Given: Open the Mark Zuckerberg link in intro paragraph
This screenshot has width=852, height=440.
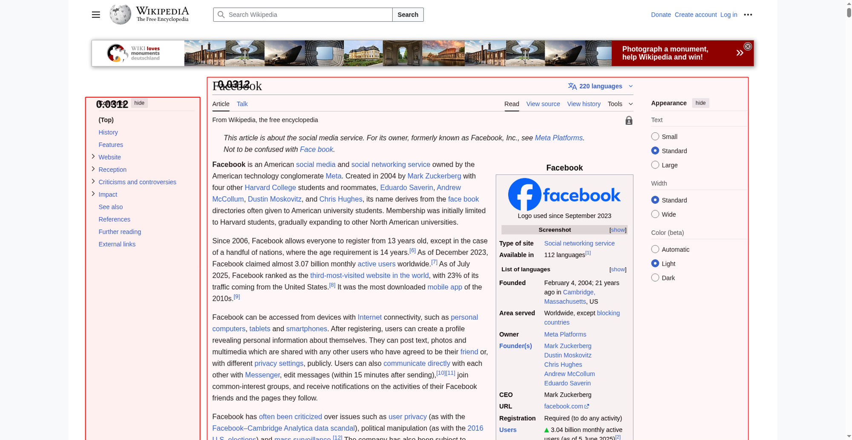Looking at the screenshot, I should click(434, 176).
